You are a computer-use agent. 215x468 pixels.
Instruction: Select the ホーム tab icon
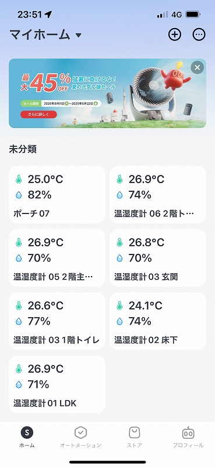(27, 432)
